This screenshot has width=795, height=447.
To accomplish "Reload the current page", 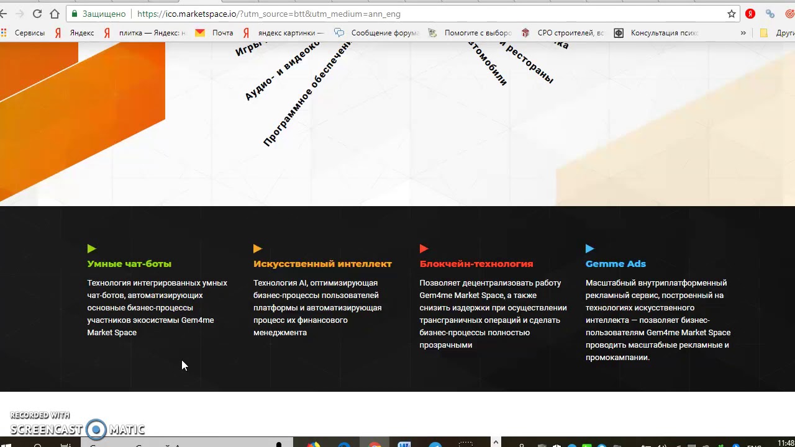I will pyautogui.click(x=37, y=14).
